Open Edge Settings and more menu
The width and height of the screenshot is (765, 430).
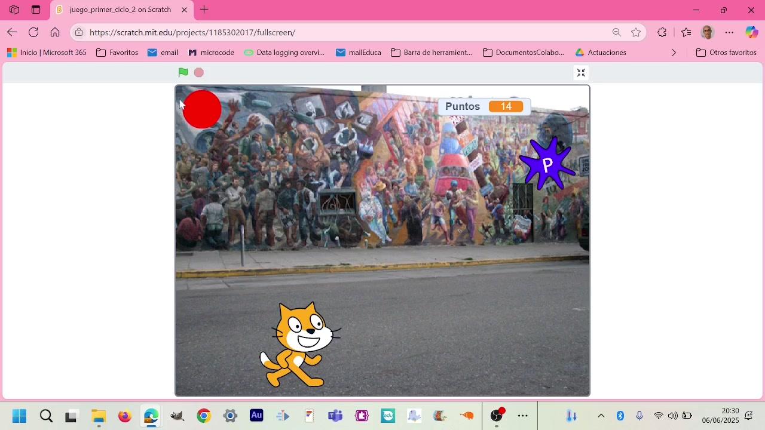[729, 32]
